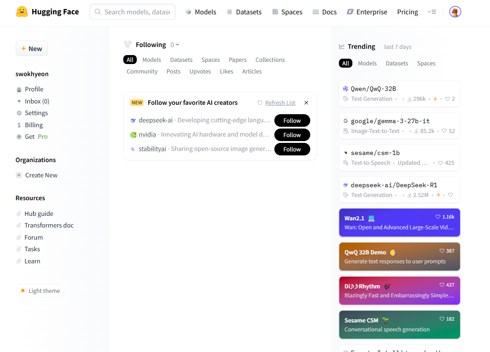The height and width of the screenshot is (352, 490).
Task: Open the sesame/csm-1b trending card
Action: 399,158
